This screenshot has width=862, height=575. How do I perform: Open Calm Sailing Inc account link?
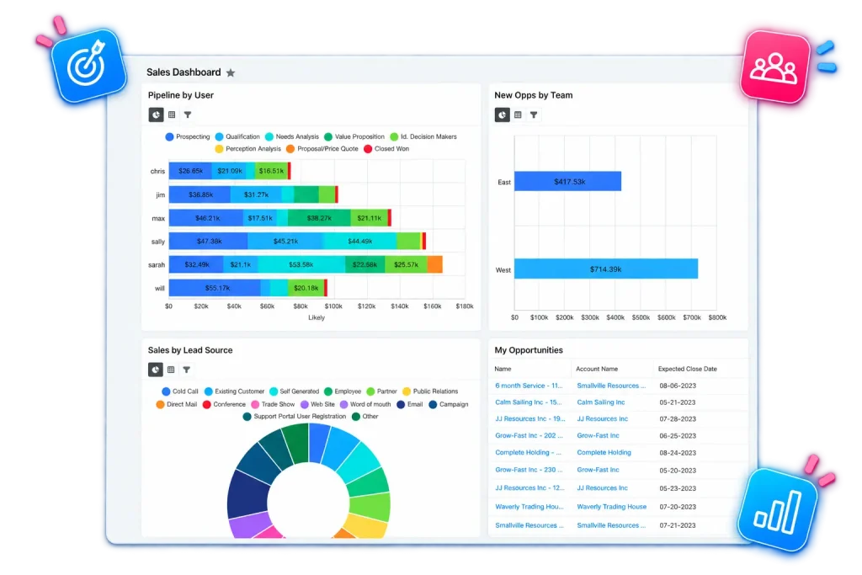601,402
